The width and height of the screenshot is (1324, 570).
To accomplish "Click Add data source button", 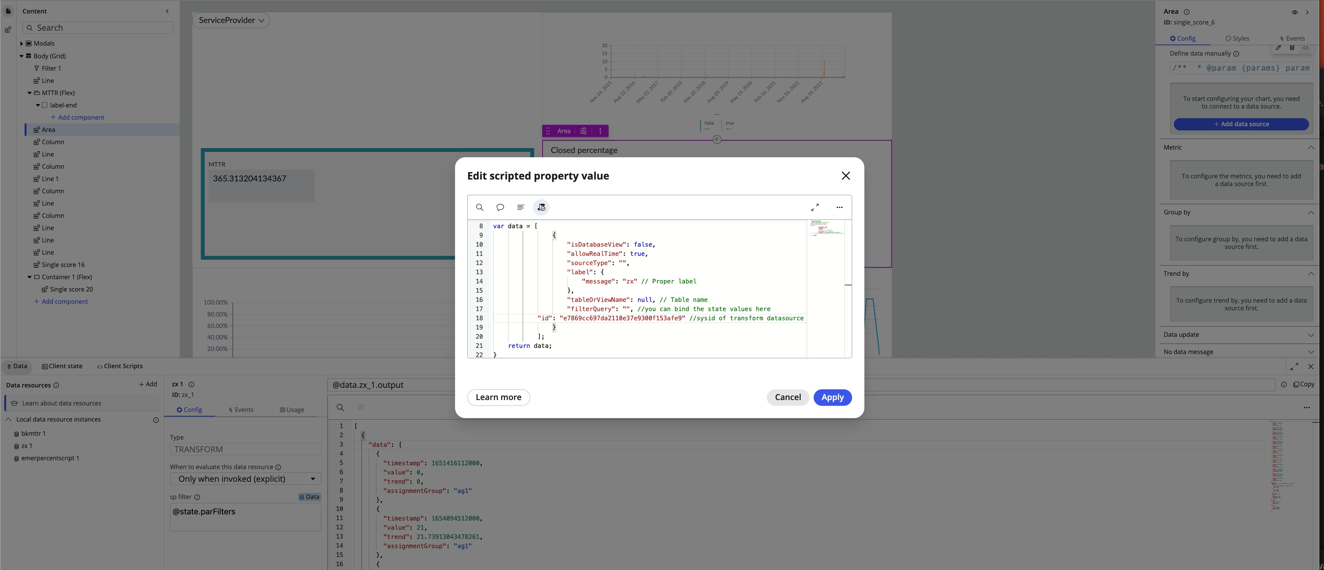I will [1241, 124].
